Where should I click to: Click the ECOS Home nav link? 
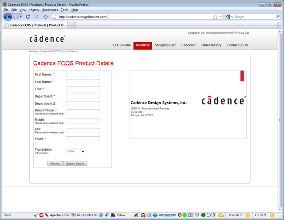(122, 45)
